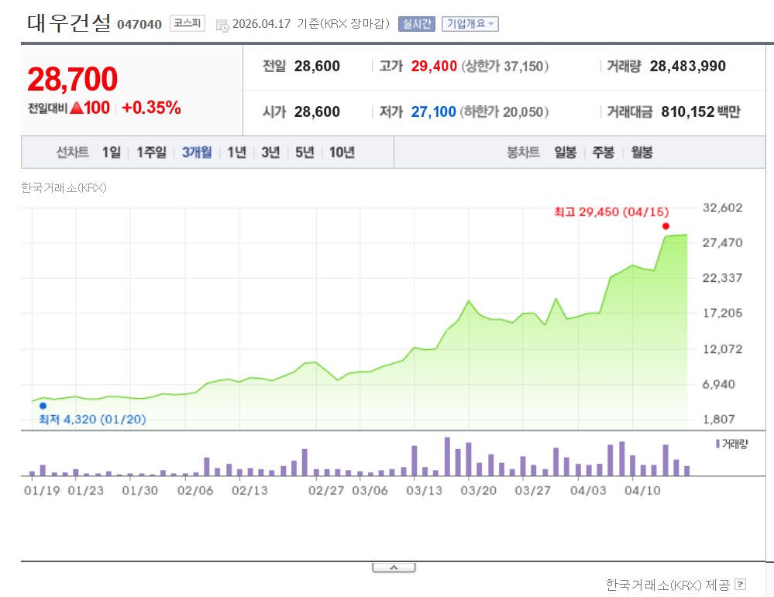Screen dimensions: 774x597
Task: Click the 거래량 legend swatch
Action: coord(717,444)
